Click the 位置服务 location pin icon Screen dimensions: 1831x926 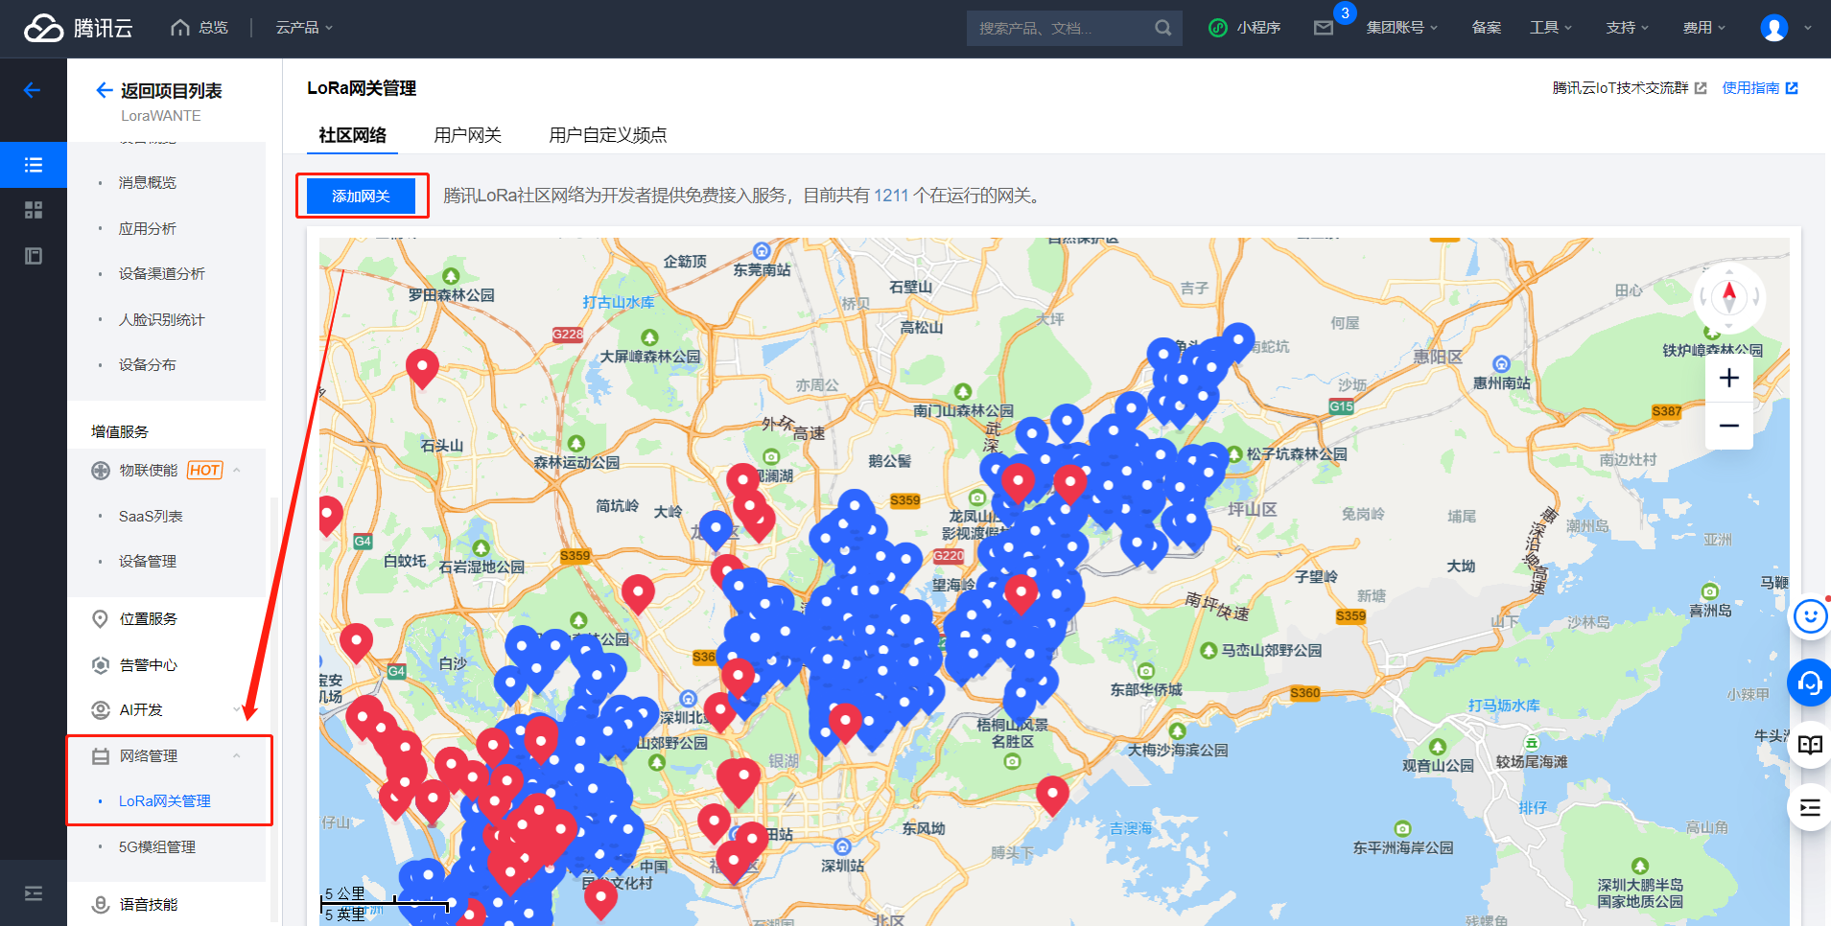pos(100,619)
